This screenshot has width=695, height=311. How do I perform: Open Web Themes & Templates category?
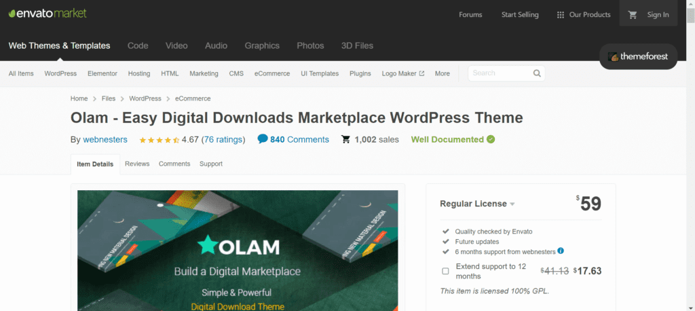pos(60,45)
